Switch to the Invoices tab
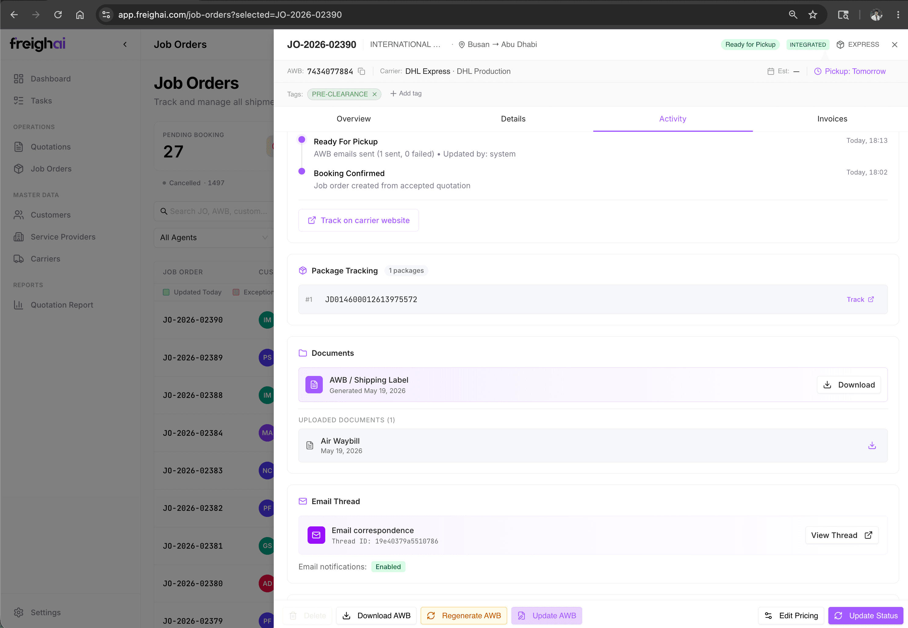 pyautogui.click(x=832, y=119)
